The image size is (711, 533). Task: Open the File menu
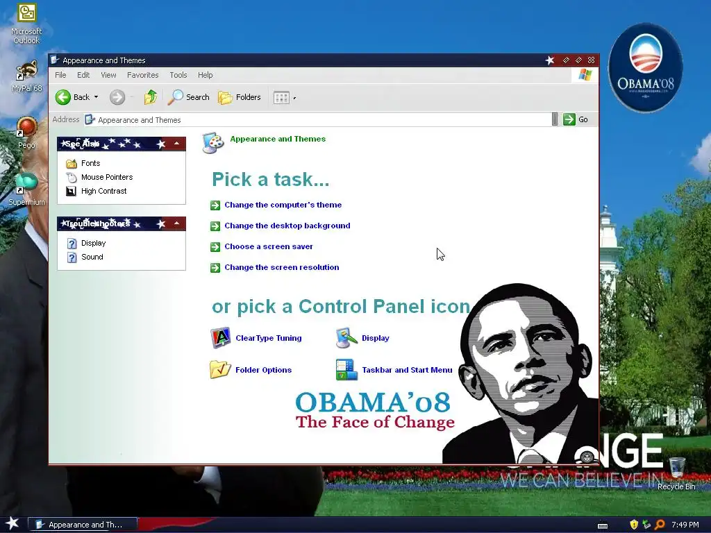coord(60,75)
